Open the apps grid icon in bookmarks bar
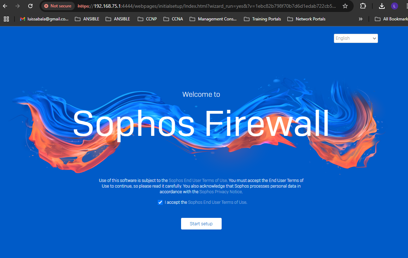Image resolution: width=408 pixels, height=258 pixels. (6, 19)
